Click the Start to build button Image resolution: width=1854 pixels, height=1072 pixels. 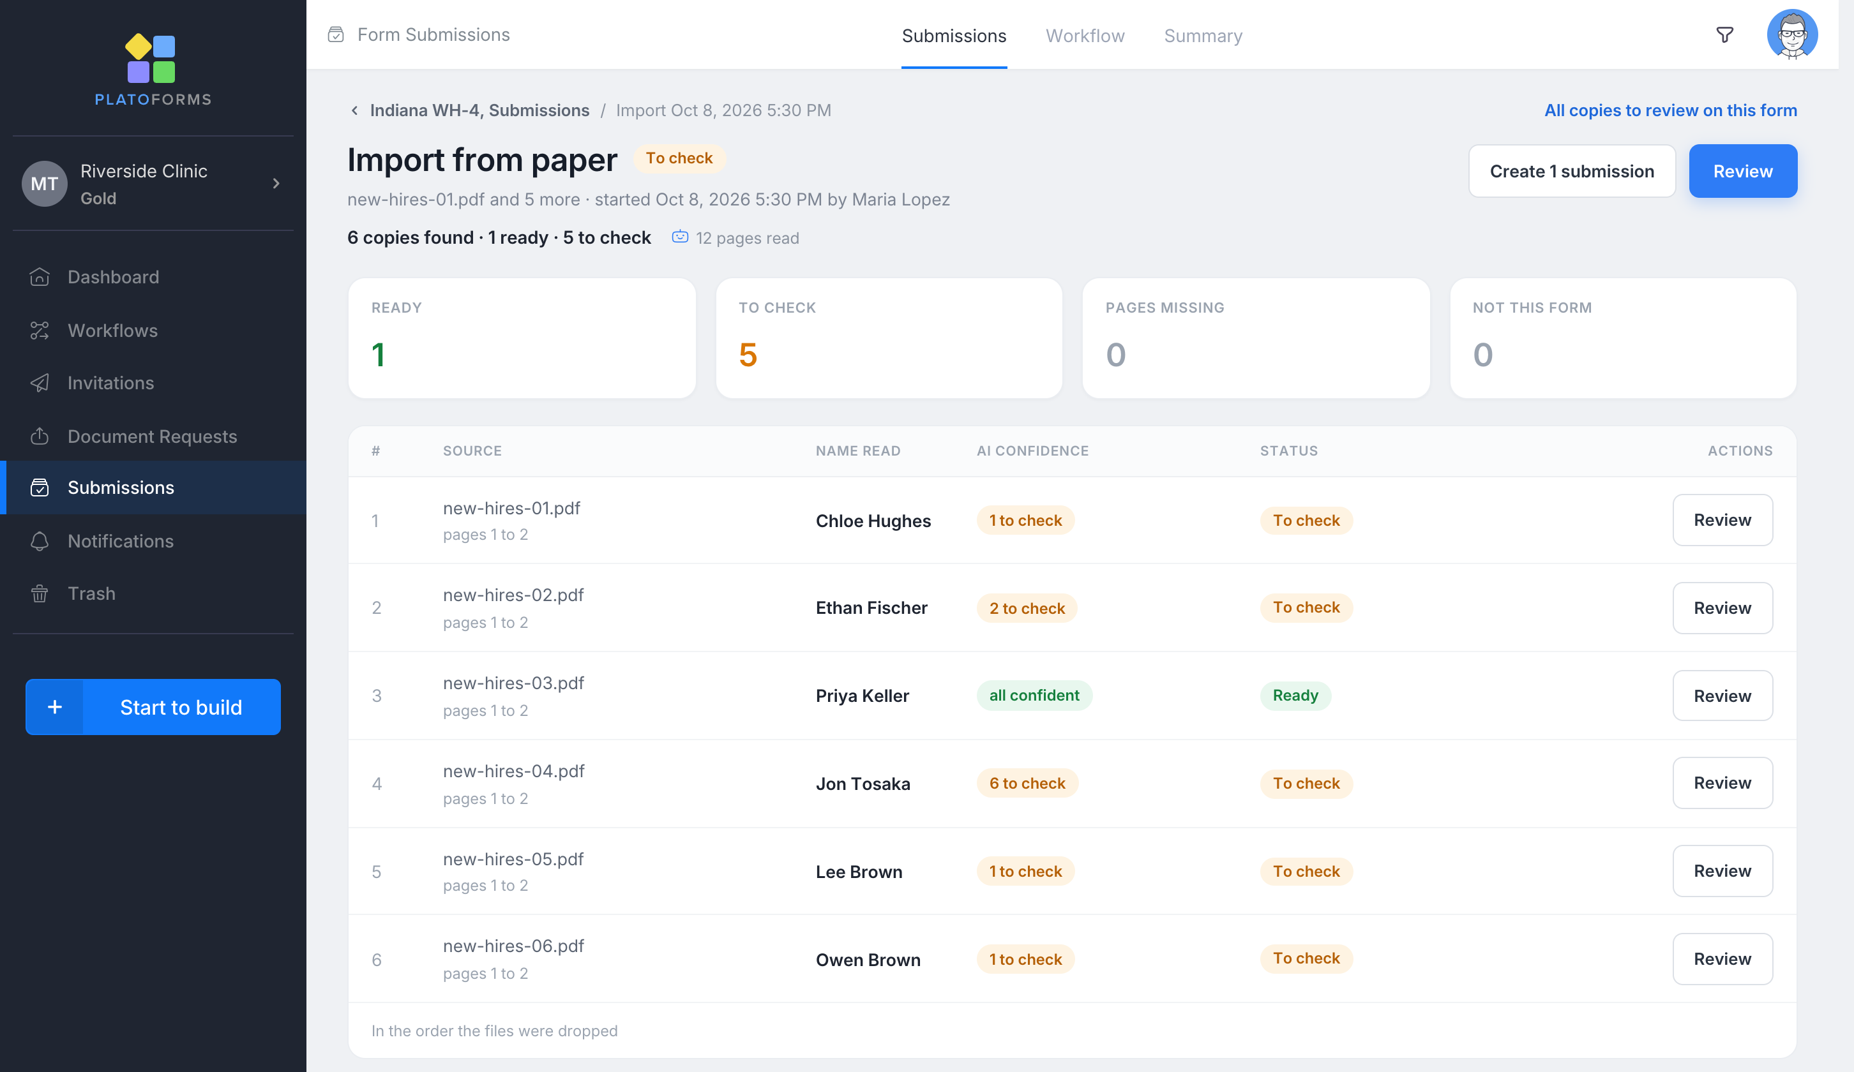point(153,707)
